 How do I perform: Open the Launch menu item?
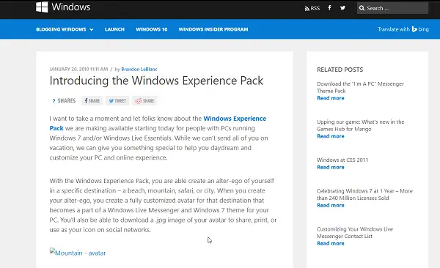114,29
